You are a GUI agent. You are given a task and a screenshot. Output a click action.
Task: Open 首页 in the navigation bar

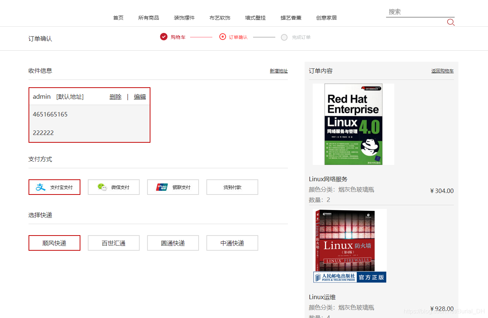118,18
